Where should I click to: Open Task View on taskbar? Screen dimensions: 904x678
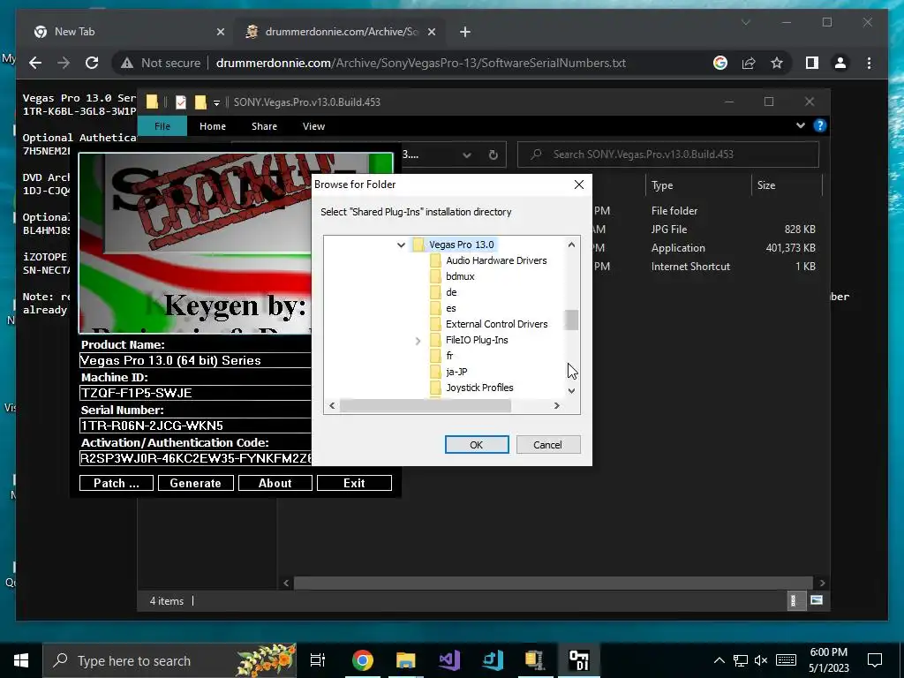pos(318,660)
